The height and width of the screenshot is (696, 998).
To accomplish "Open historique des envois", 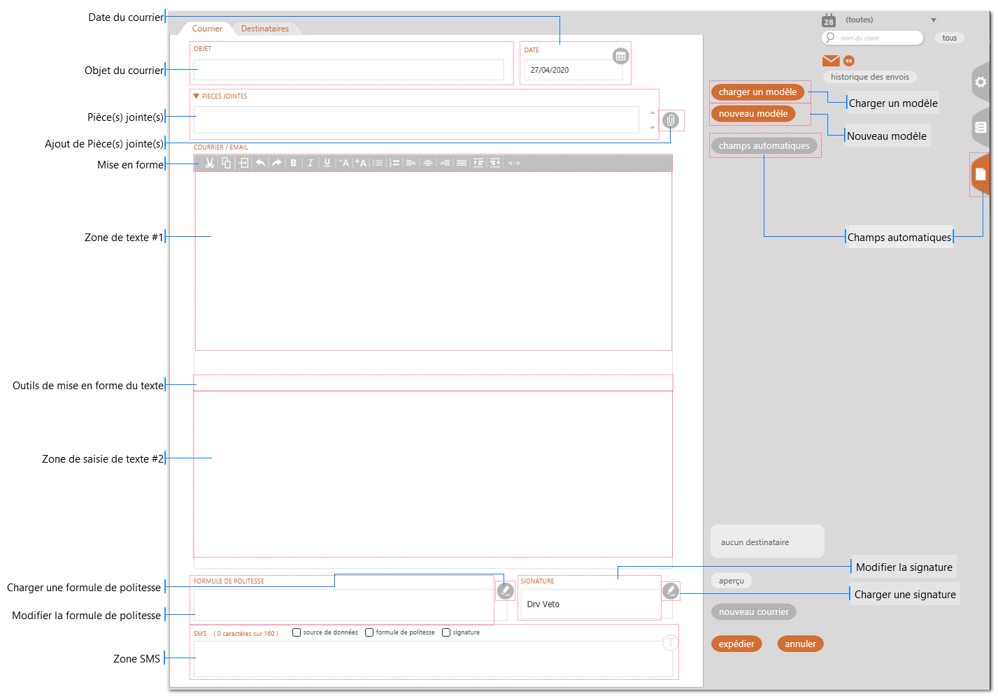I will (870, 77).
